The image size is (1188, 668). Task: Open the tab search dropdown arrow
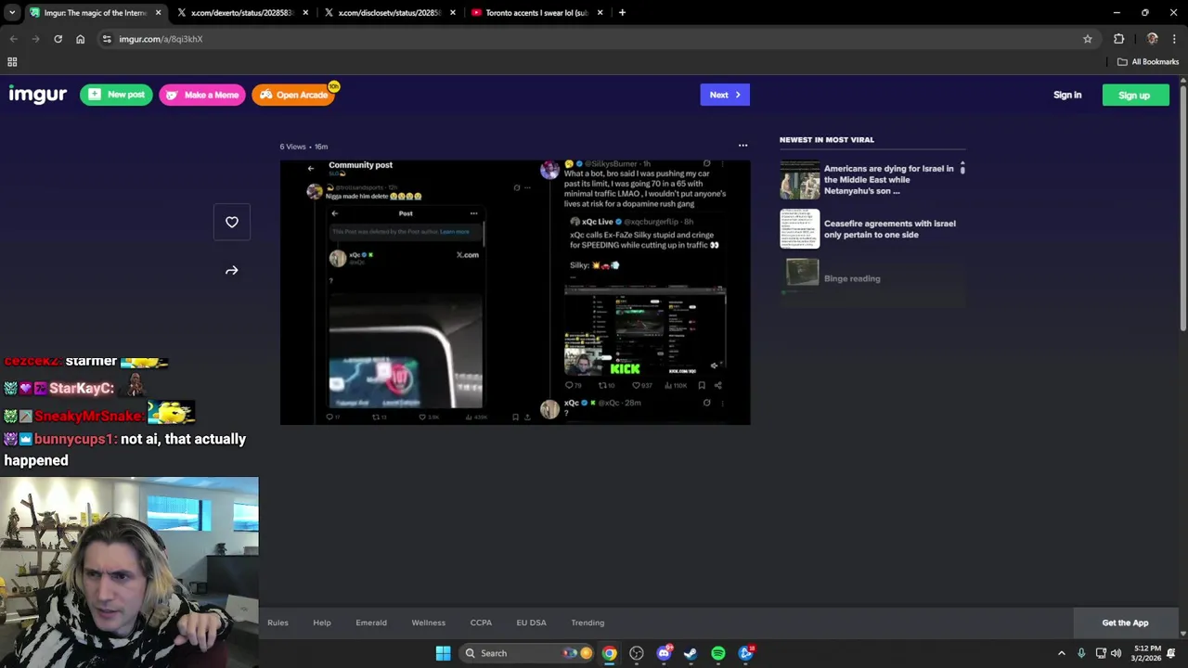[x=12, y=13]
